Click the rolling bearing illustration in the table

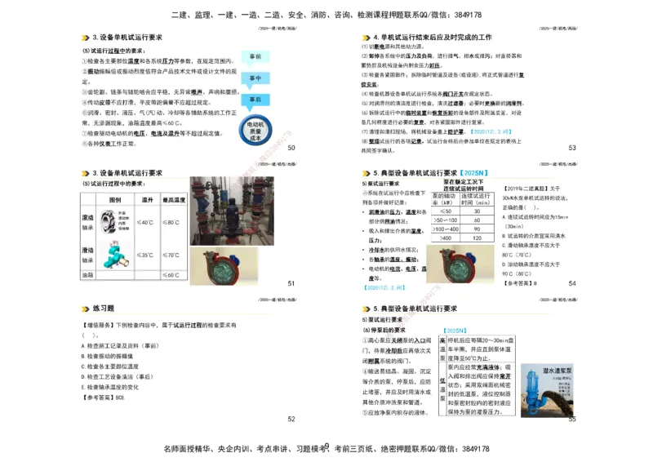[x=108, y=221]
